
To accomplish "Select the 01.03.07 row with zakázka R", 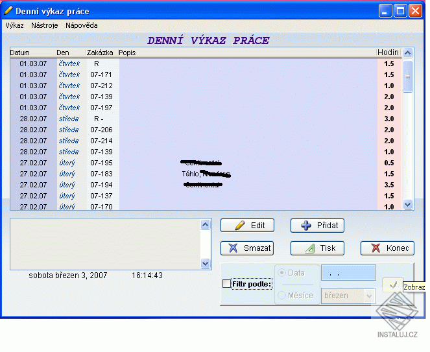I will [206, 64].
